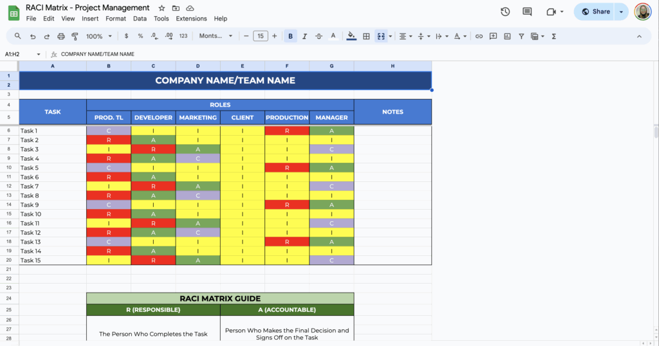
Task: Expand the name box dropdown arrow
Action: click(x=39, y=54)
